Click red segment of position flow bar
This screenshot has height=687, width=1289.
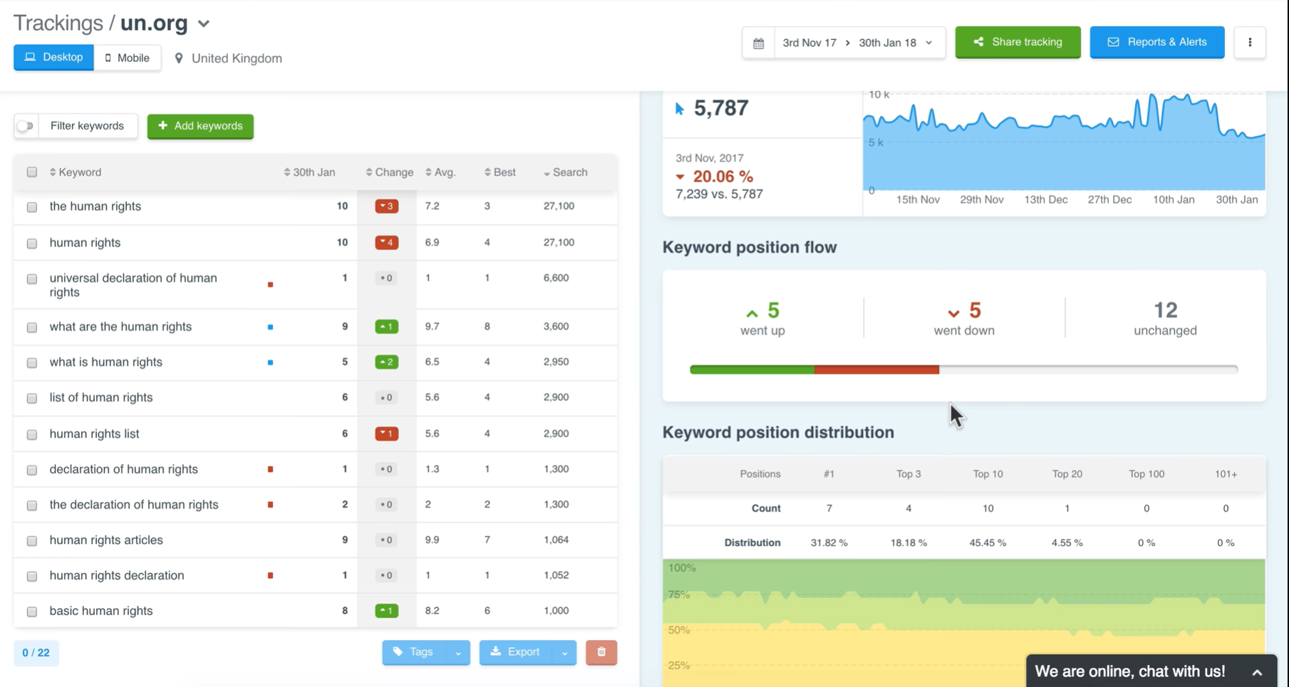coord(877,369)
